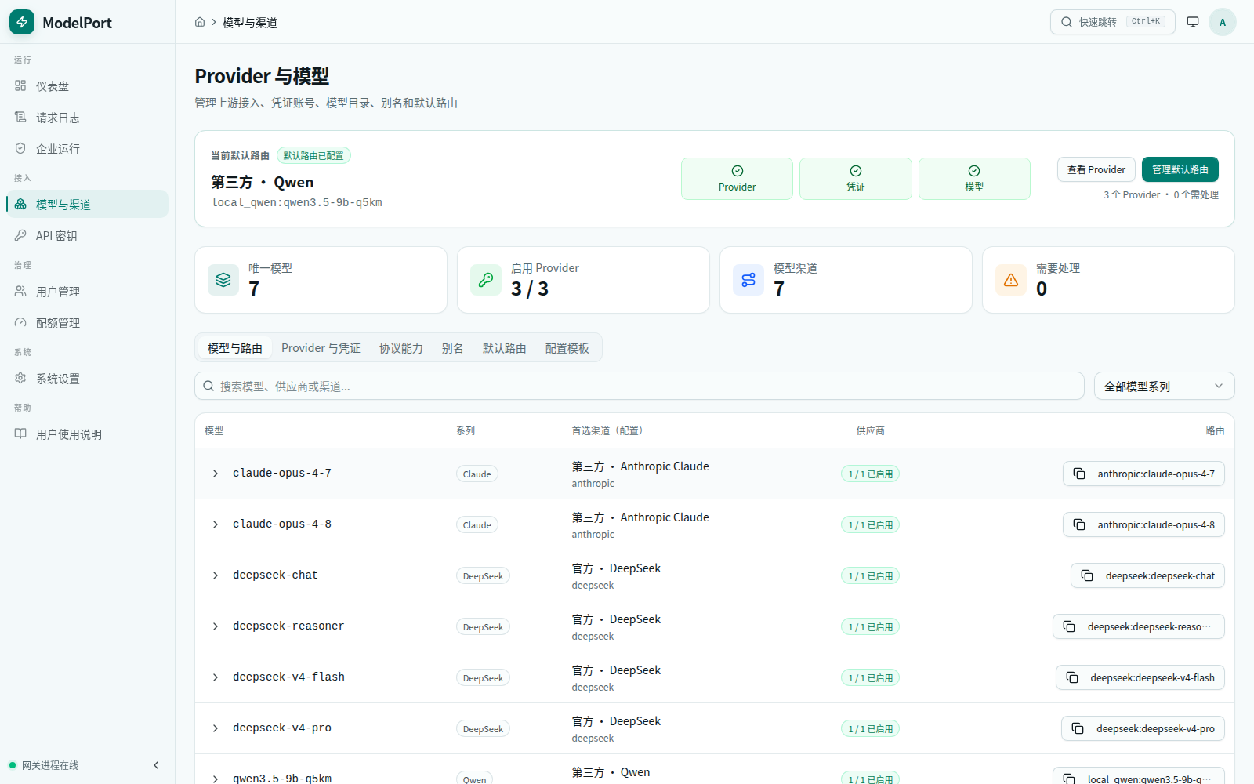
Task: Click 1/1 已启用 badge for claude-opus-4-8
Action: tap(870, 524)
